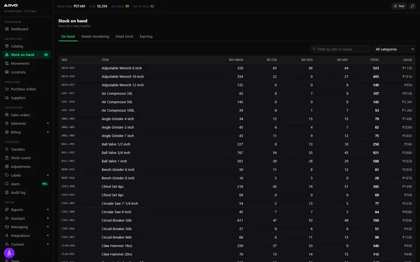Image resolution: width=420 pixels, height=262 pixels.
Task: Click SKU CLAW-021
Action: coord(68,254)
